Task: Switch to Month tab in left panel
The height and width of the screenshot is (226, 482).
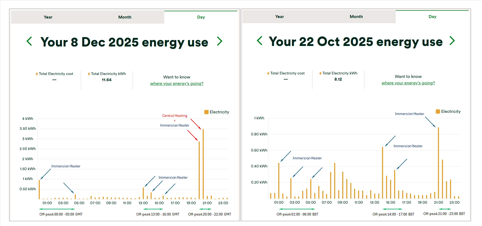Action: [125, 17]
